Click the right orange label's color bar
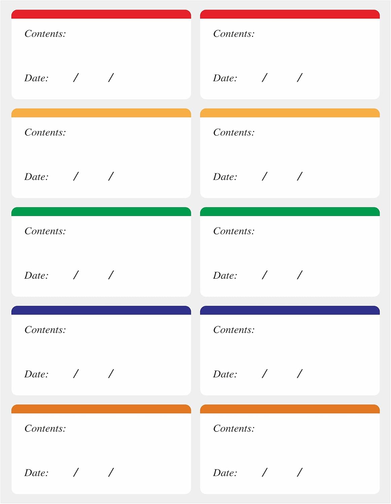 [290, 409]
